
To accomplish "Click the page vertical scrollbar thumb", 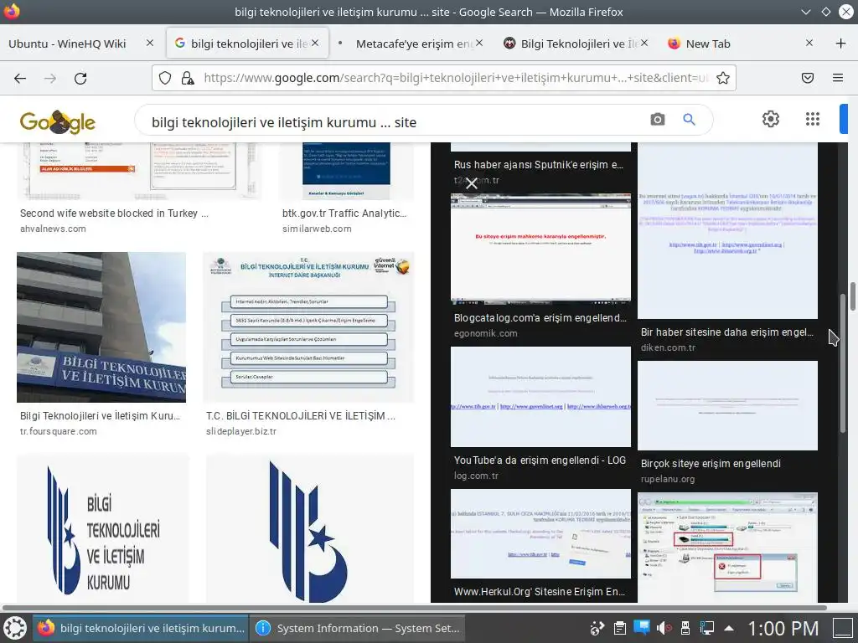I will coord(852,296).
